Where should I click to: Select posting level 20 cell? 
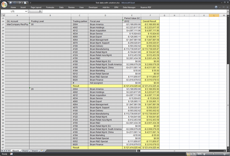pos(50,89)
